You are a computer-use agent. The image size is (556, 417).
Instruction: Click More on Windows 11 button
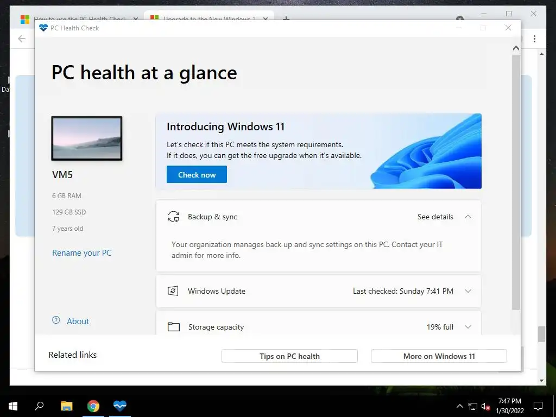pyautogui.click(x=439, y=356)
